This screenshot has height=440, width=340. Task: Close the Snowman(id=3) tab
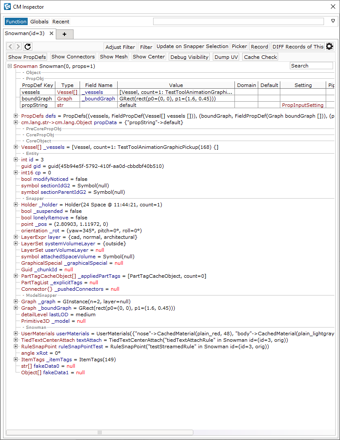point(51,33)
